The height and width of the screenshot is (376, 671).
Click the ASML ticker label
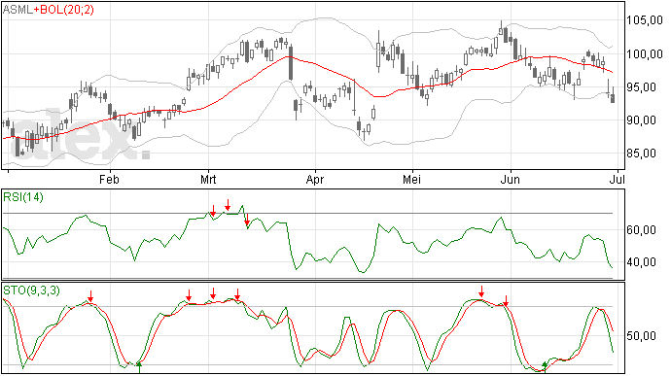tap(18, 10)
